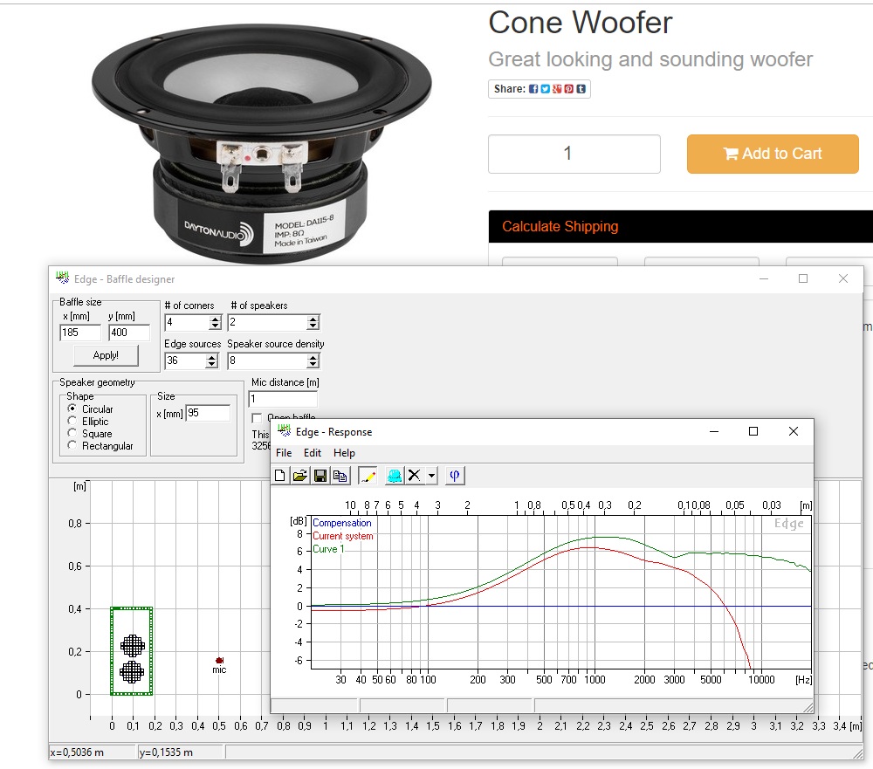Toggle phase display with the blue phi icon
Screen dimensions: 873x769
pos(454,476)
